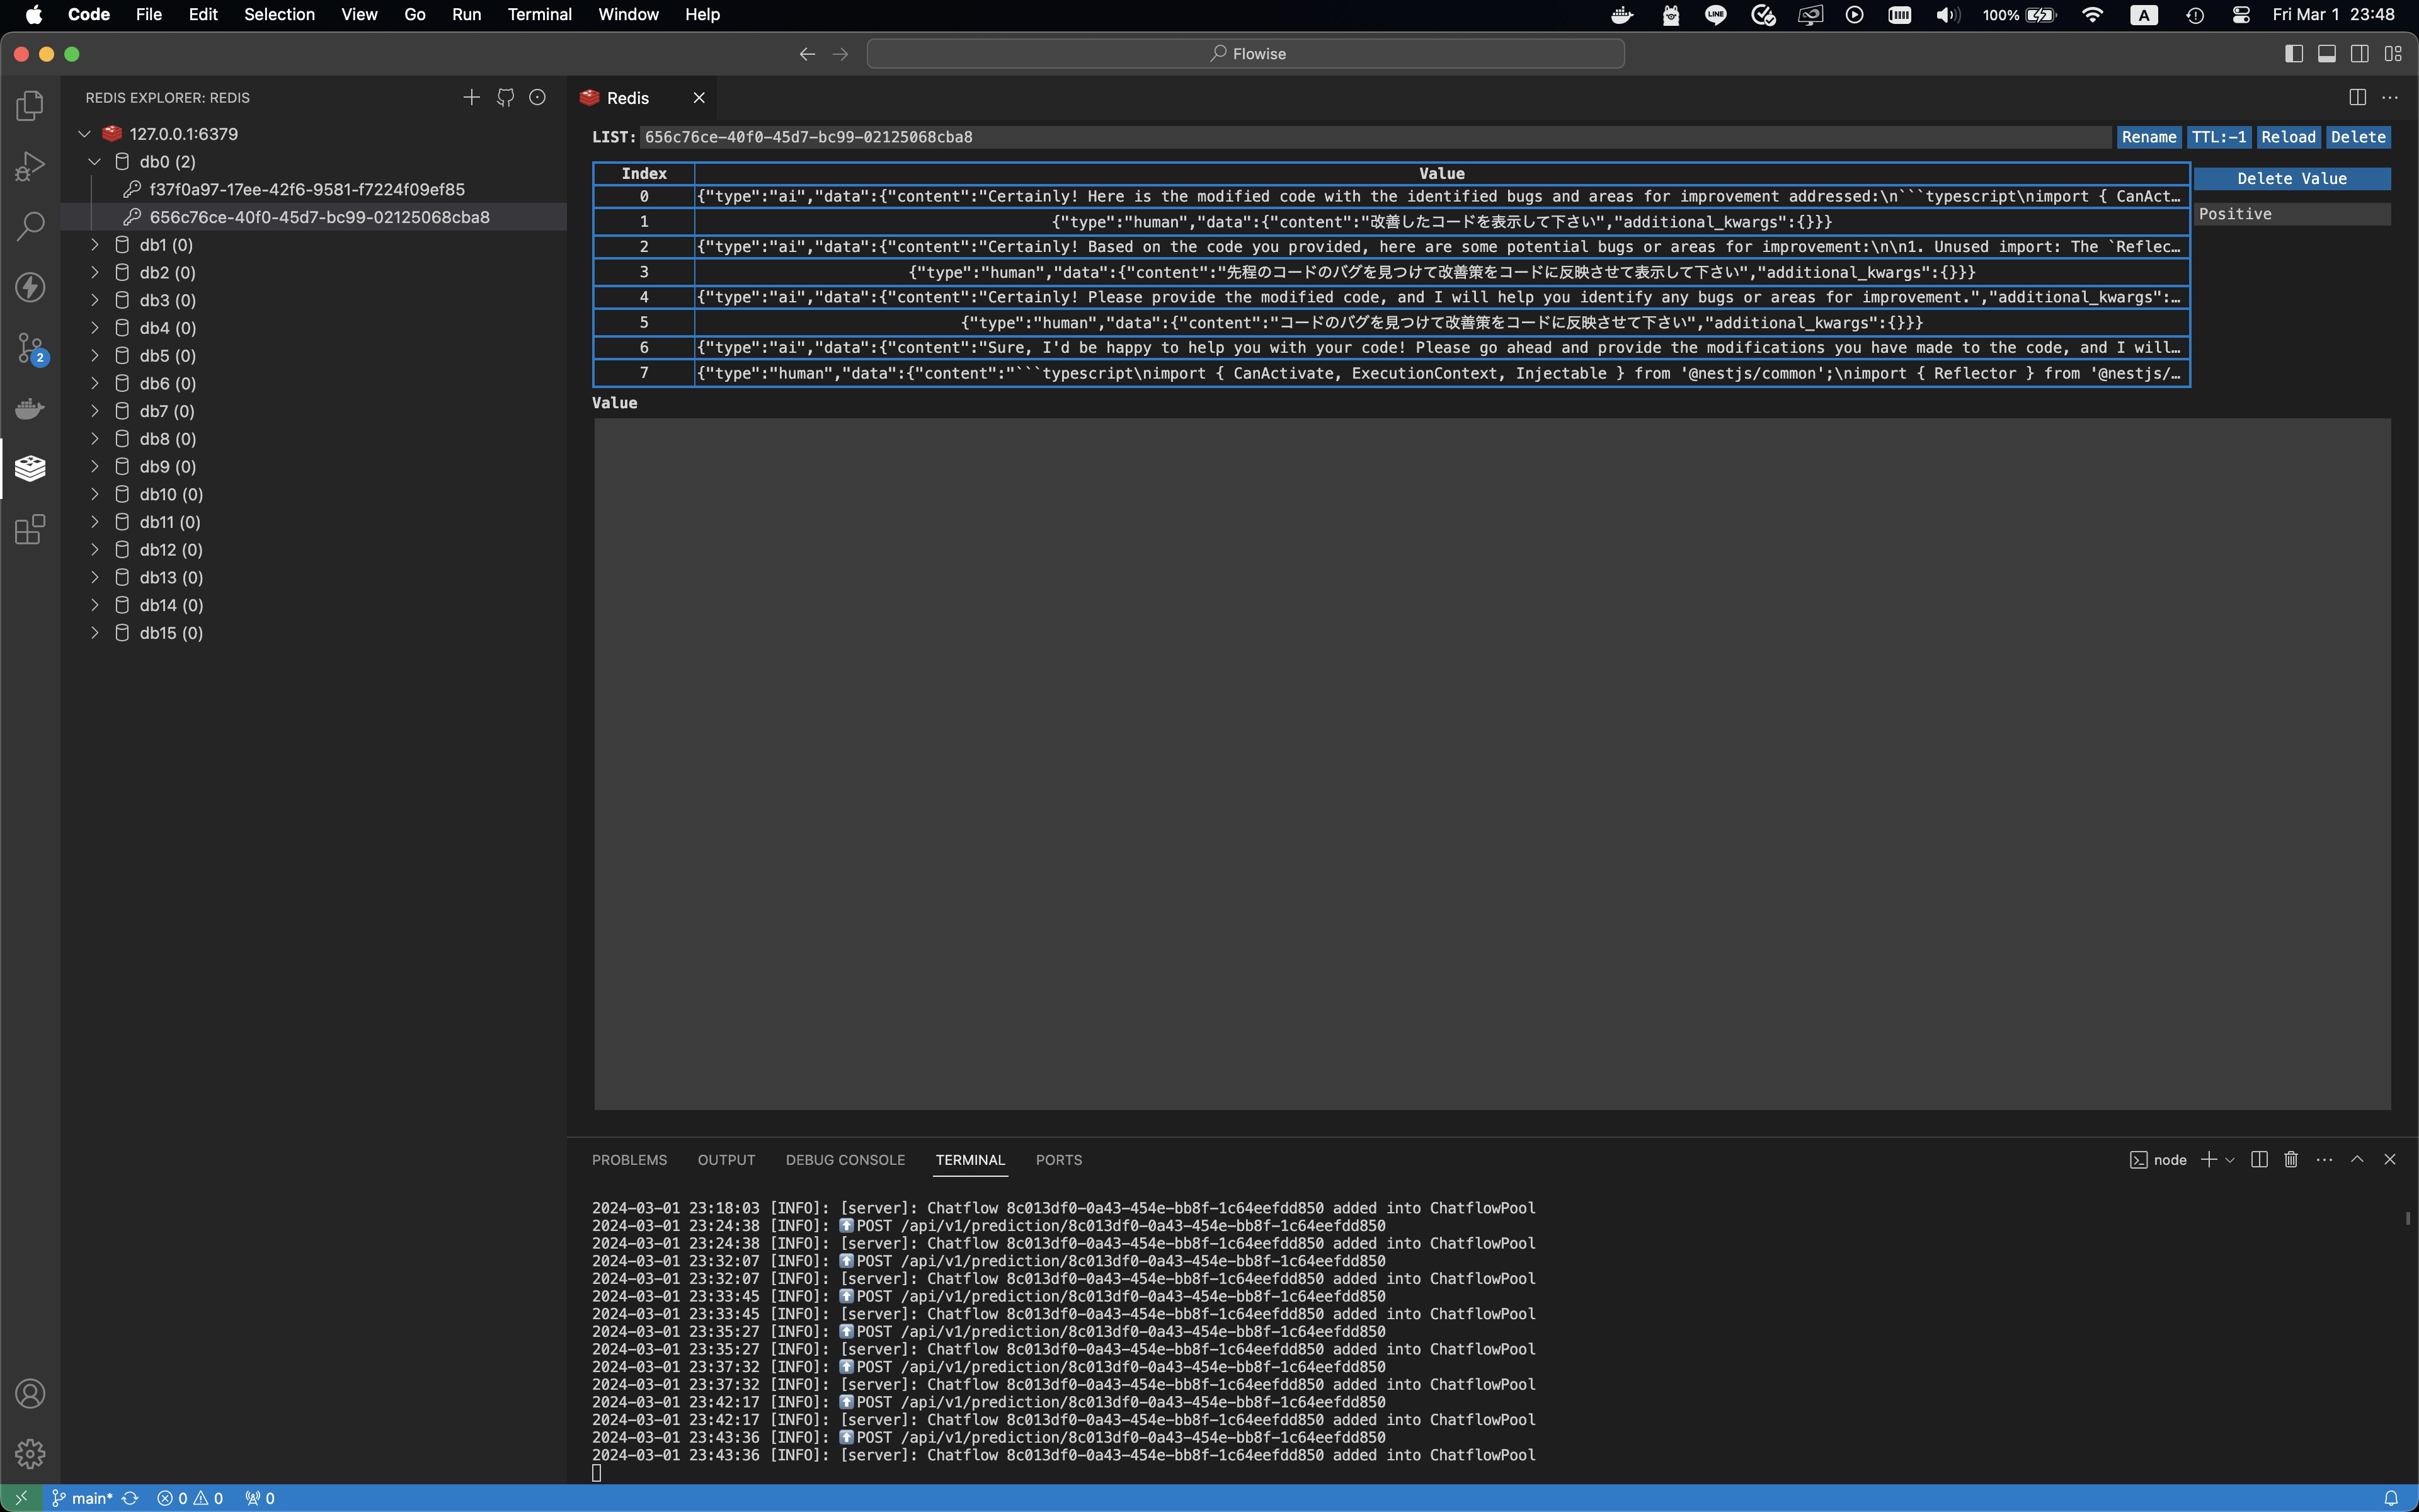
Task: Switch to the DEBUG CONSOLE tab
Action: coord(845,1160)
